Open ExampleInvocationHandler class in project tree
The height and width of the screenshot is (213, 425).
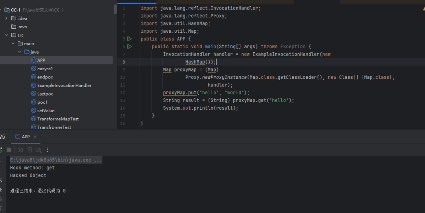click(64, 86)
